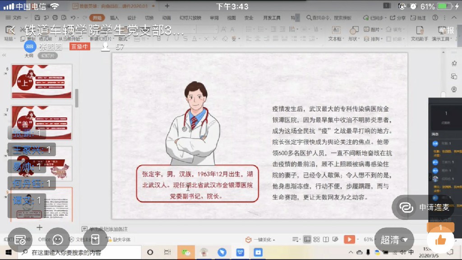Viewport: 462px width, 260px height.
Task: Select the 幻灯片放映 ribbon tab
Action: pyautogui.click(x=190, y=18)
